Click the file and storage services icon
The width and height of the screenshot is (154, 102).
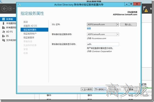point(4,40)
